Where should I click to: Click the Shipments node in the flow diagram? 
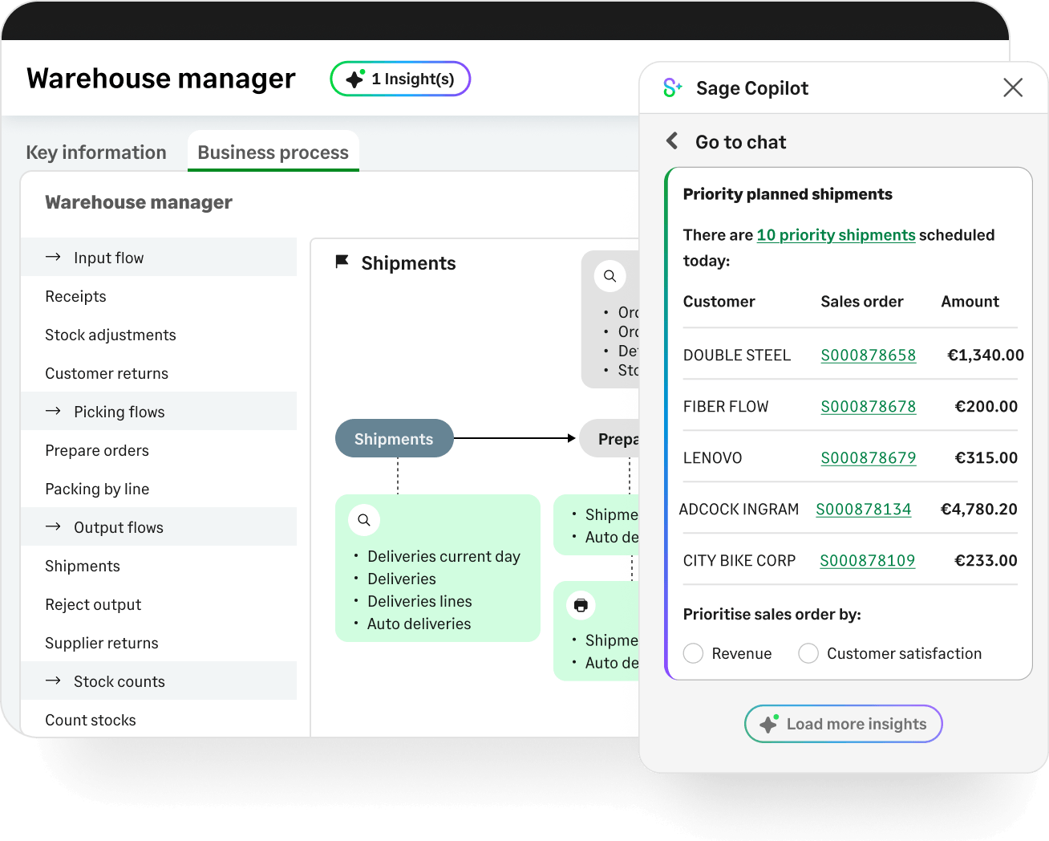(x=394, y=438)
